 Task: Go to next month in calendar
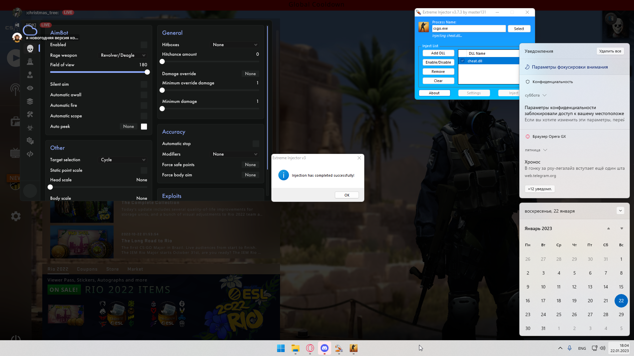(622, 228)
